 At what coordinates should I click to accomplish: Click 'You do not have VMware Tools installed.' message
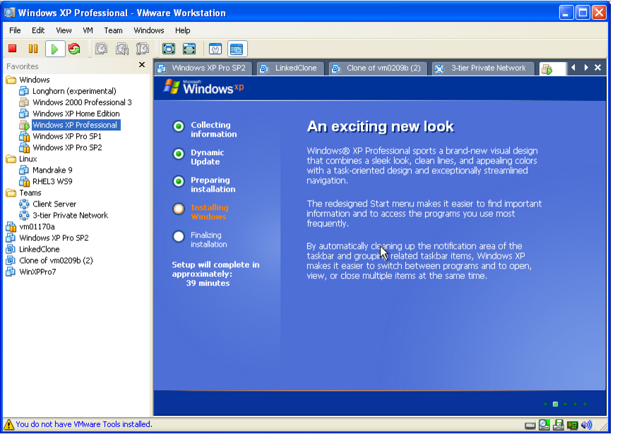coord(84,425)
